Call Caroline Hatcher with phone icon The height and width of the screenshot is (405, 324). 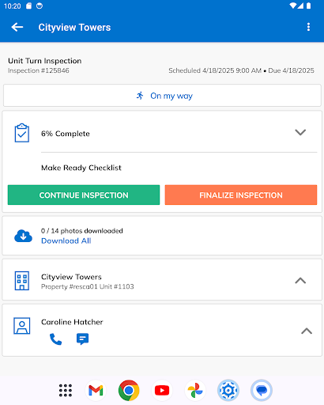click(x=55, y=339)
